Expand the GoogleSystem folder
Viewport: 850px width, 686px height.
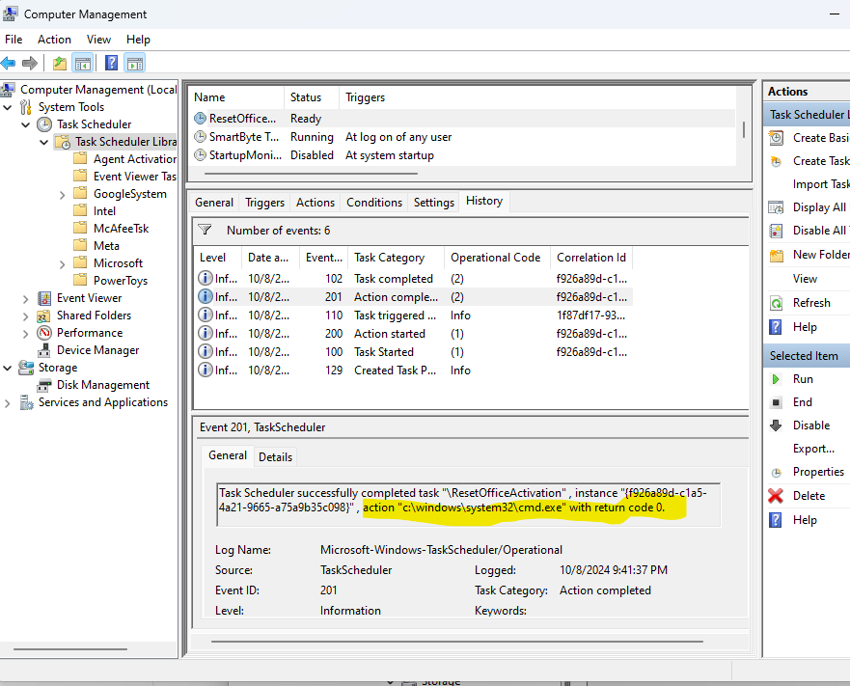pos(62,194)
